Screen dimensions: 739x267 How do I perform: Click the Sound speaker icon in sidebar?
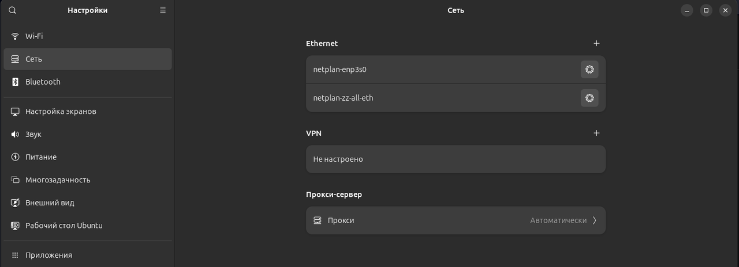point(15,134)
